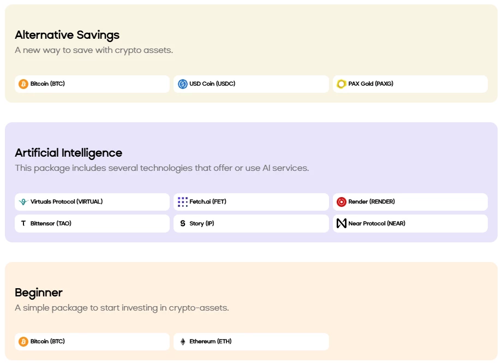Click the Artificial Intelligence heading
This screenshot has width=502, height=363.
coord(69,153)
